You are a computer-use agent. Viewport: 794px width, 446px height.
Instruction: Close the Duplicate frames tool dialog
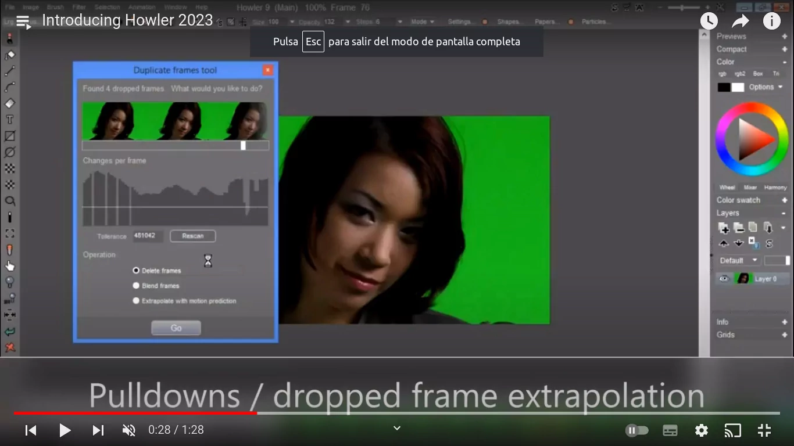pyautogui.click(x=268, y=70)
